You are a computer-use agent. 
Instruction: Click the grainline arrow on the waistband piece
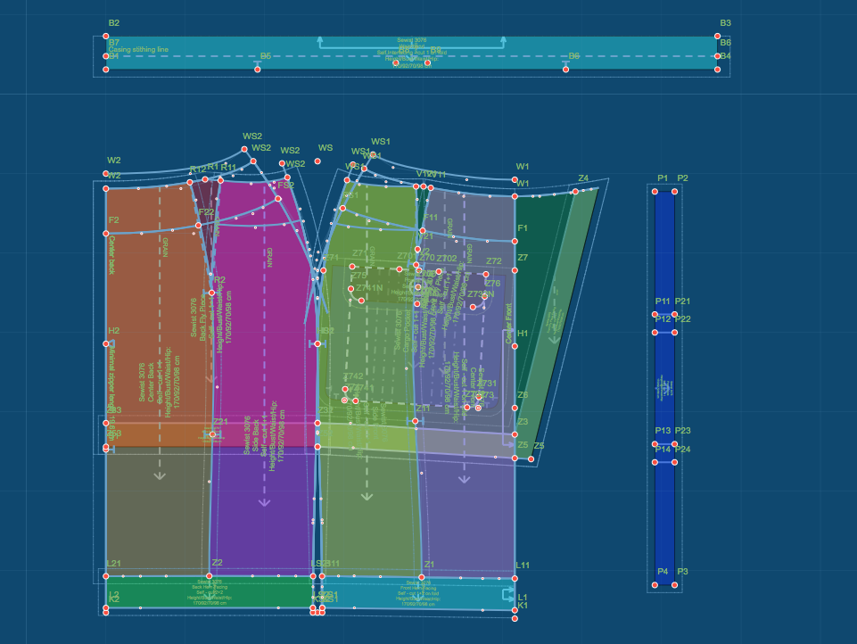(411, 42)
